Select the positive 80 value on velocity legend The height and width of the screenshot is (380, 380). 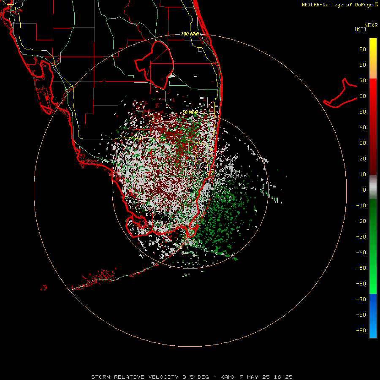(x=363, y=65)
